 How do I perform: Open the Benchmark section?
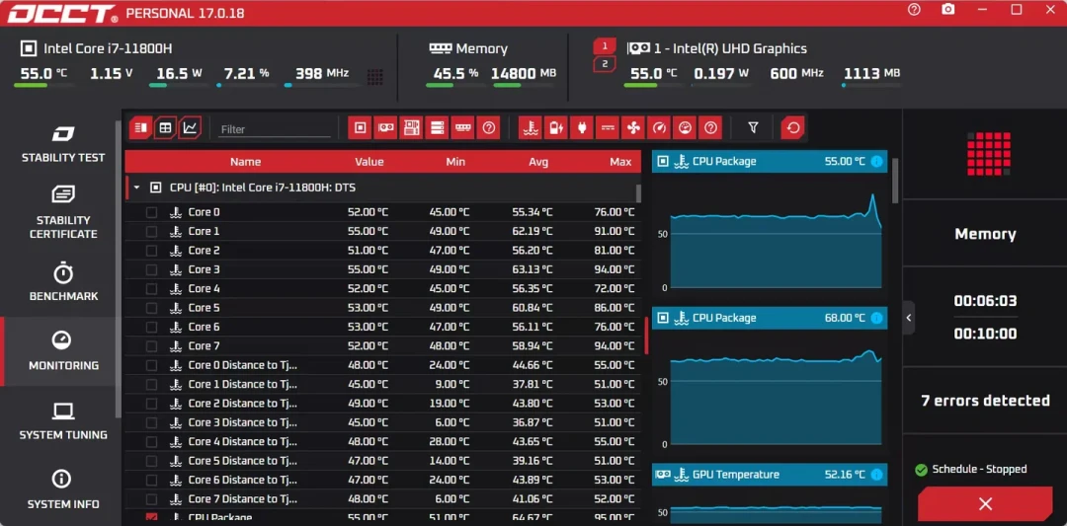[63, 282]
